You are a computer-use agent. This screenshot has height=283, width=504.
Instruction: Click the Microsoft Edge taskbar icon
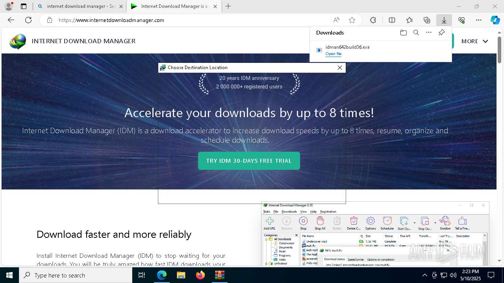click(162, 275)
